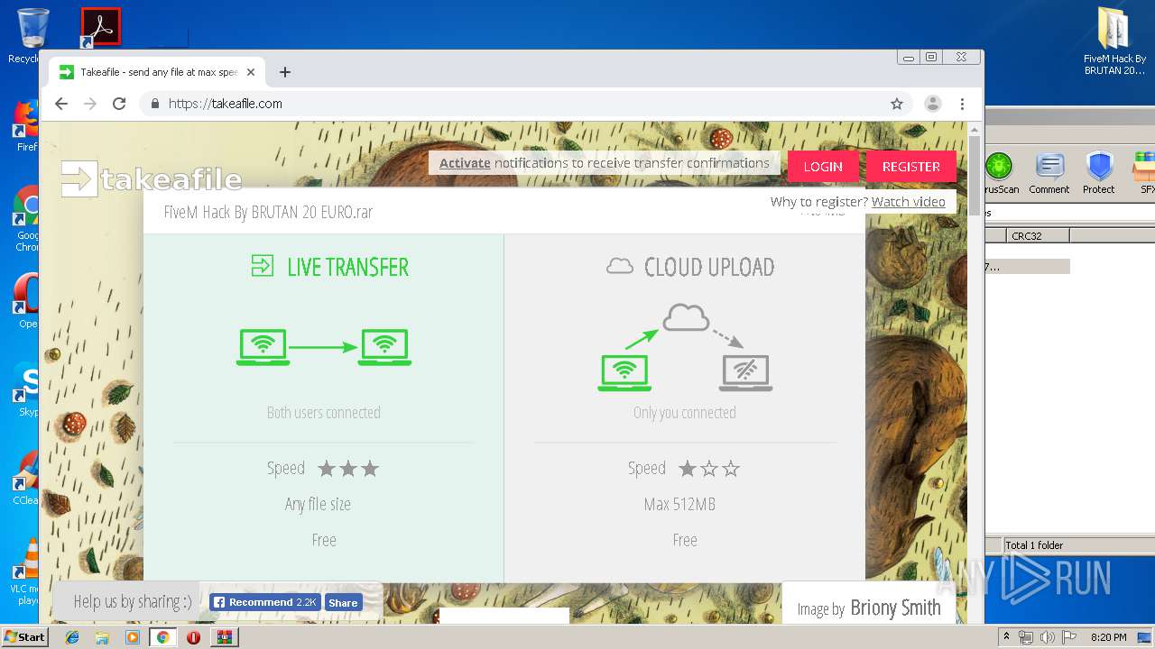Open Briony Smith image credit
Viewport: 1155px width, 649px height.
pos(895,608)
